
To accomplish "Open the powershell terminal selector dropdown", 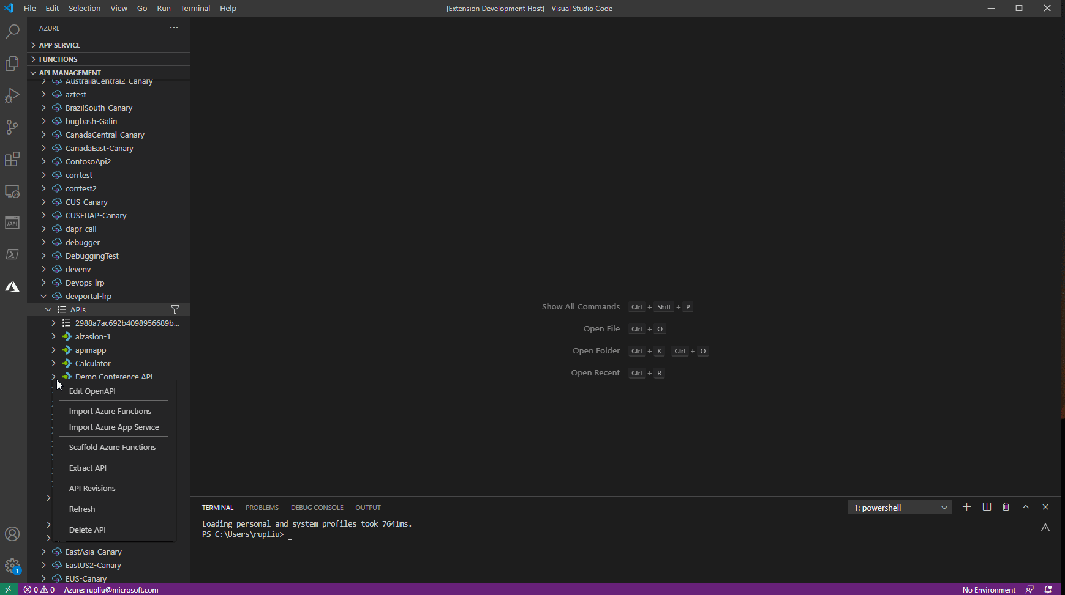I will pyautogui.click(x=900, y=508).
